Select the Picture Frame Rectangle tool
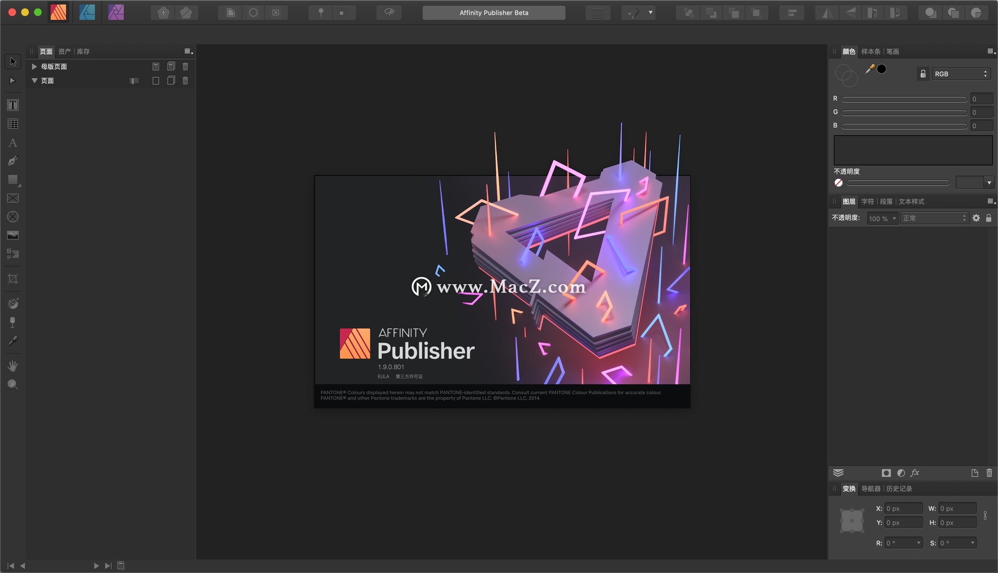The height and width of the screenshot is (573, 998). [x=13, y=198]
